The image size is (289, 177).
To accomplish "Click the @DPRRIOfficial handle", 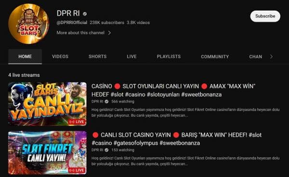I will pos(72,23).
